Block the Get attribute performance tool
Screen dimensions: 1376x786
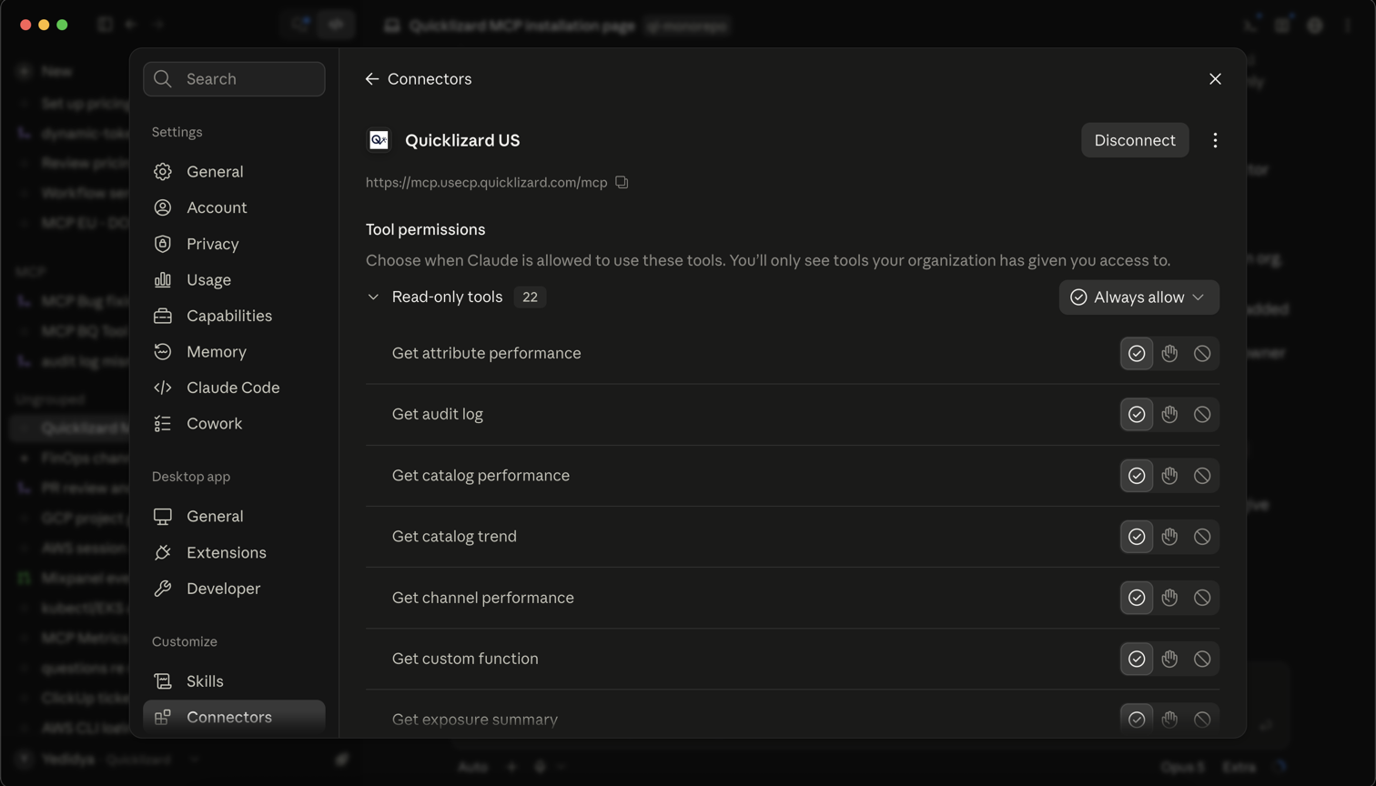tap(1202, 353)
